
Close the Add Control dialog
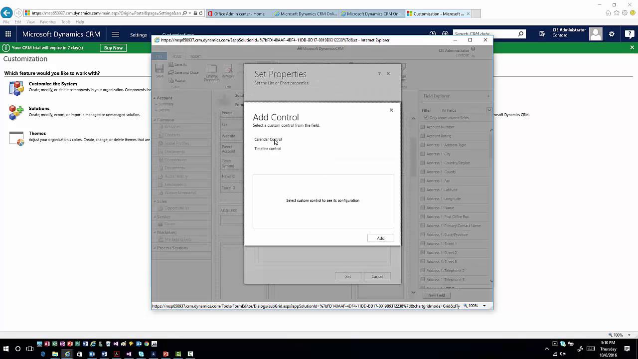(391, 110)
